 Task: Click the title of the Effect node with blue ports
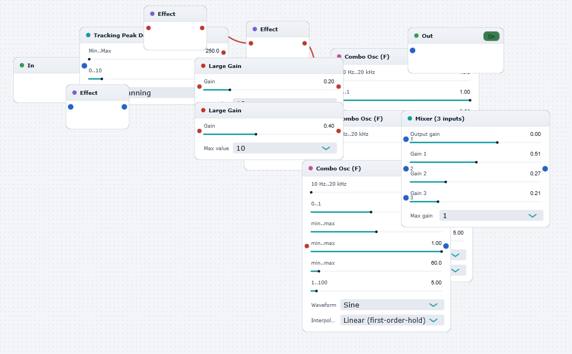[89, 93]
